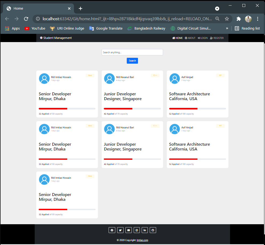
Task: Open the Chrome browser menu
Action: 257,19
